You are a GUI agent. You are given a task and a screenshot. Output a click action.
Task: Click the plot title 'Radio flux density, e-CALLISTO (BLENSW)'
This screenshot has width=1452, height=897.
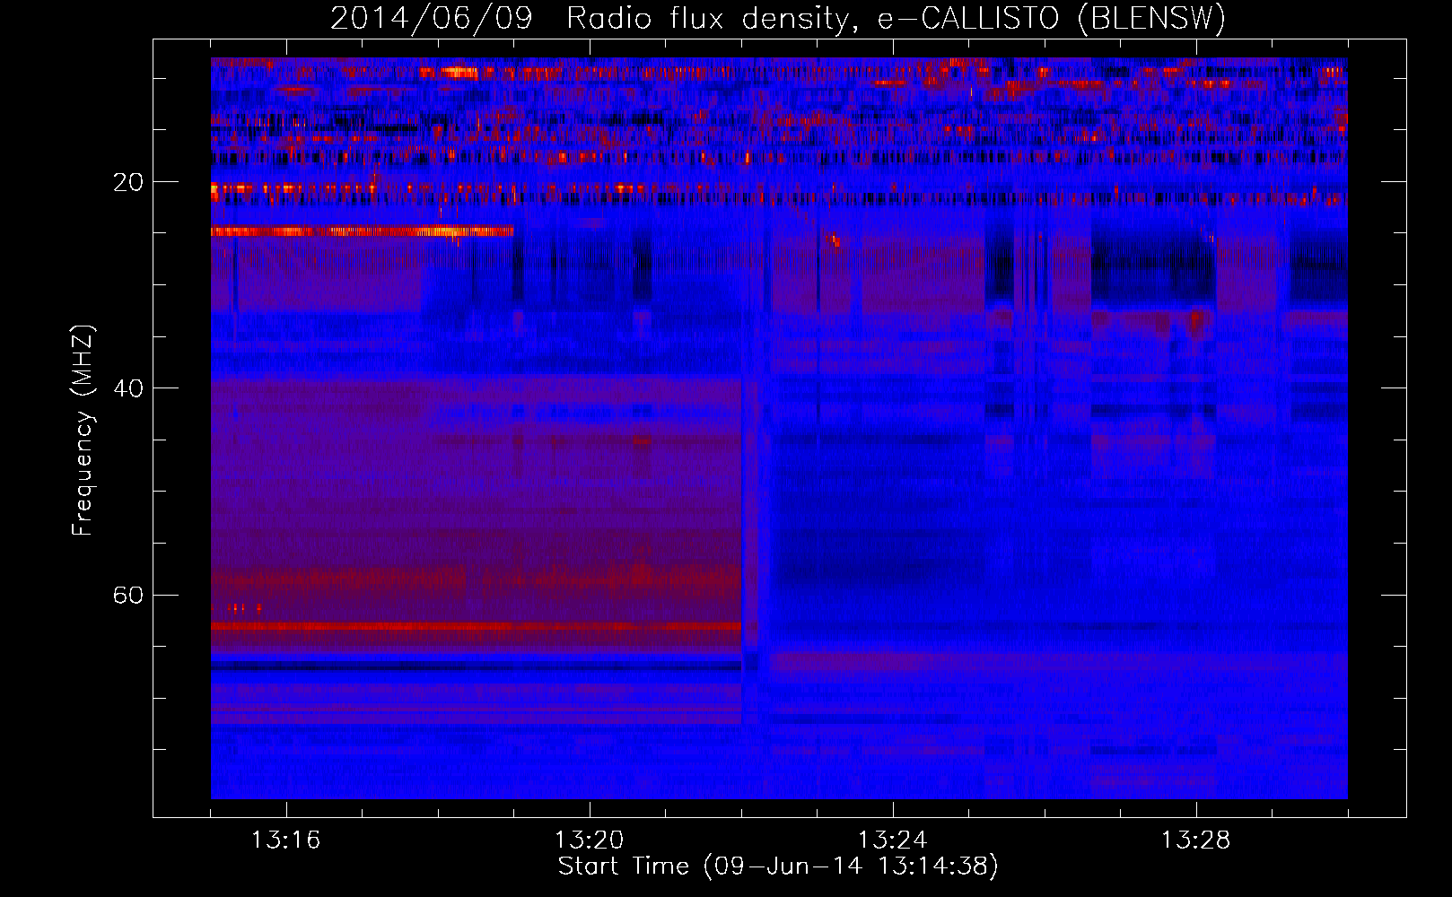896,19
